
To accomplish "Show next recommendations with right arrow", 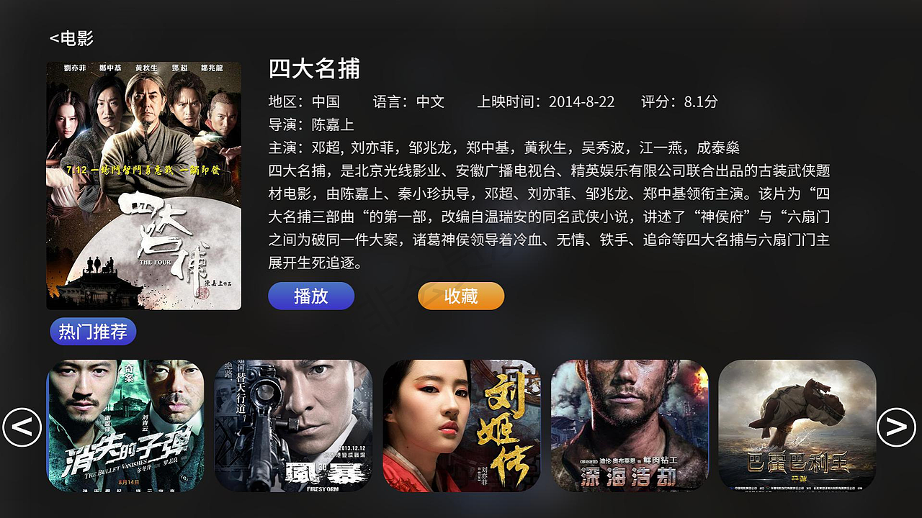I will 896,427.
